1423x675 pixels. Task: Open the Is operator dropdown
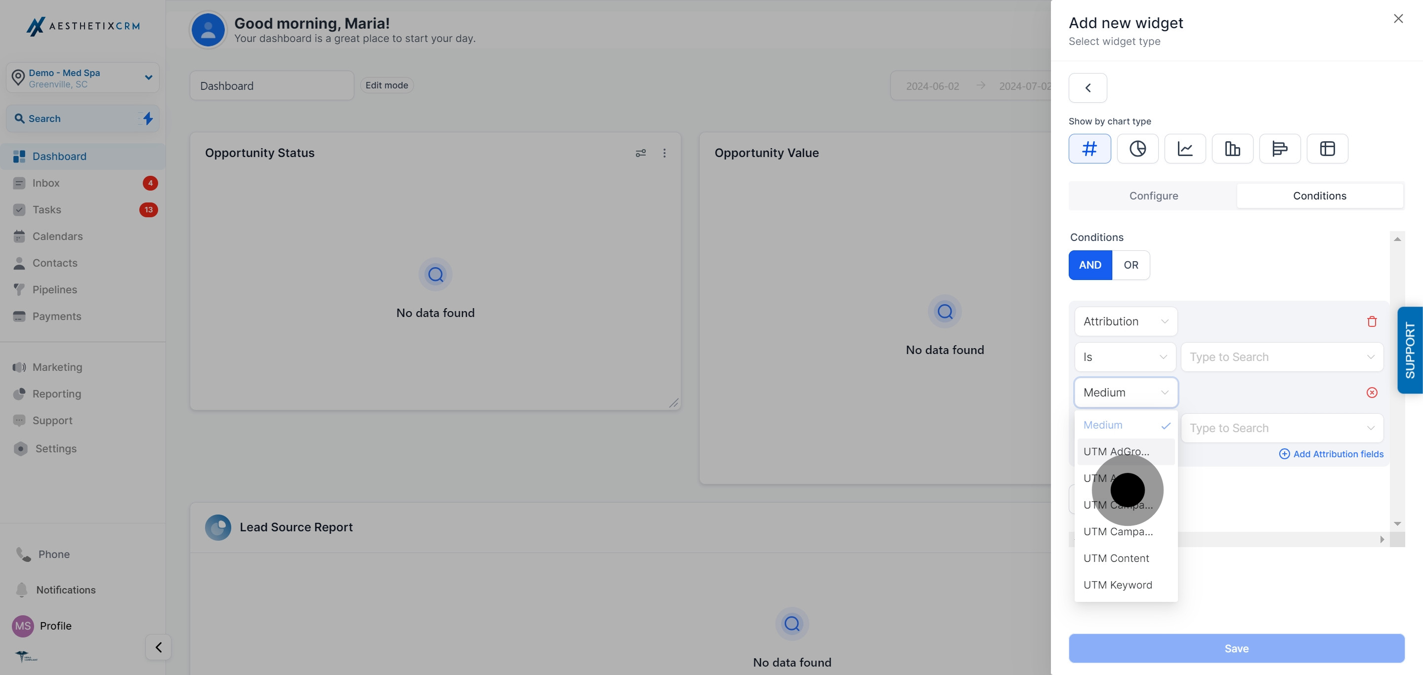point(1124,357)
